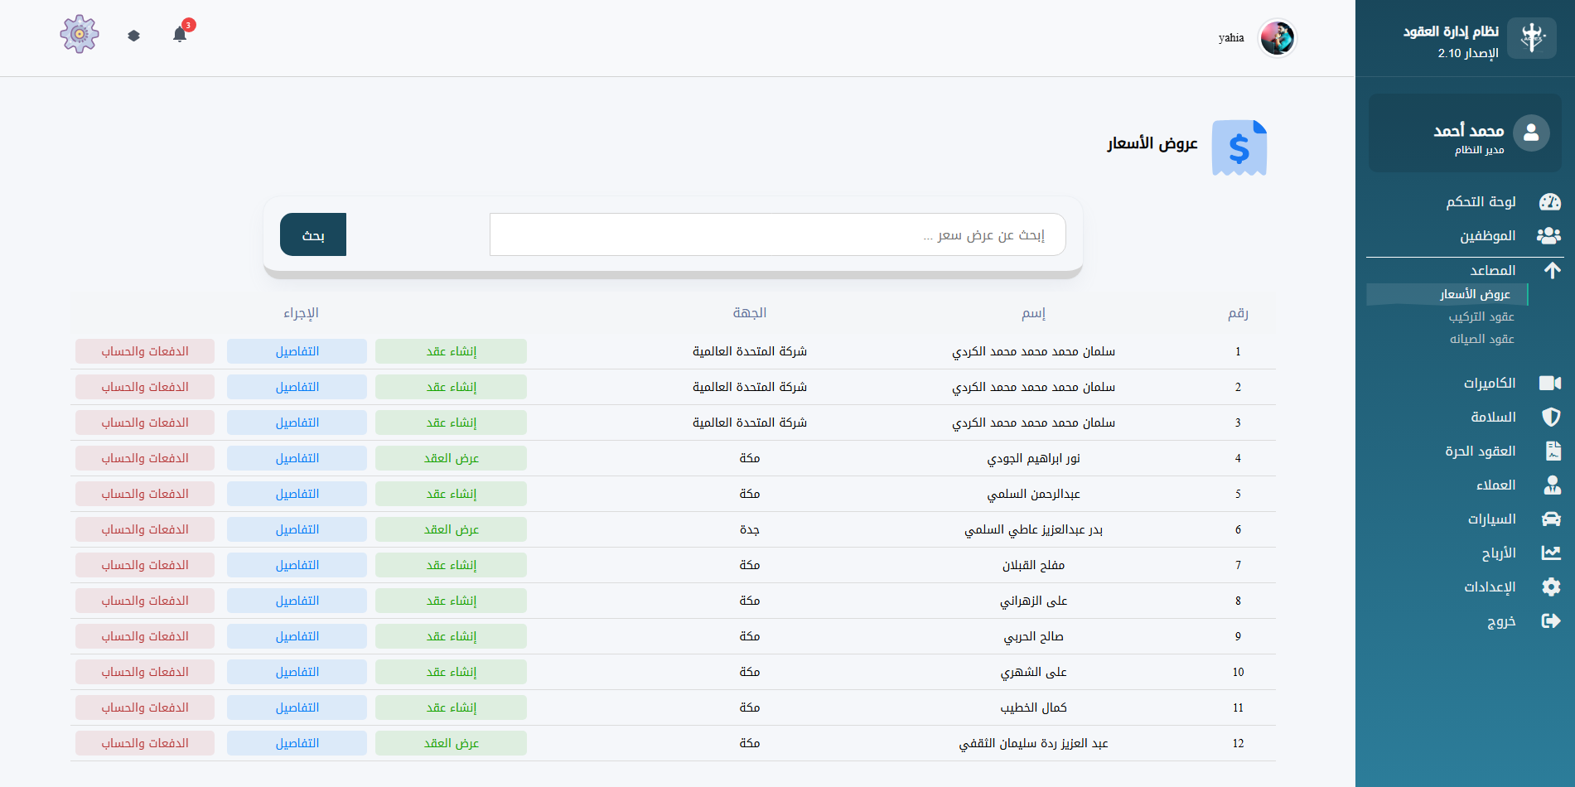Open الدفعات والحساب for the first row
The width and height of the screenshot is (1575, 787).
144,351
